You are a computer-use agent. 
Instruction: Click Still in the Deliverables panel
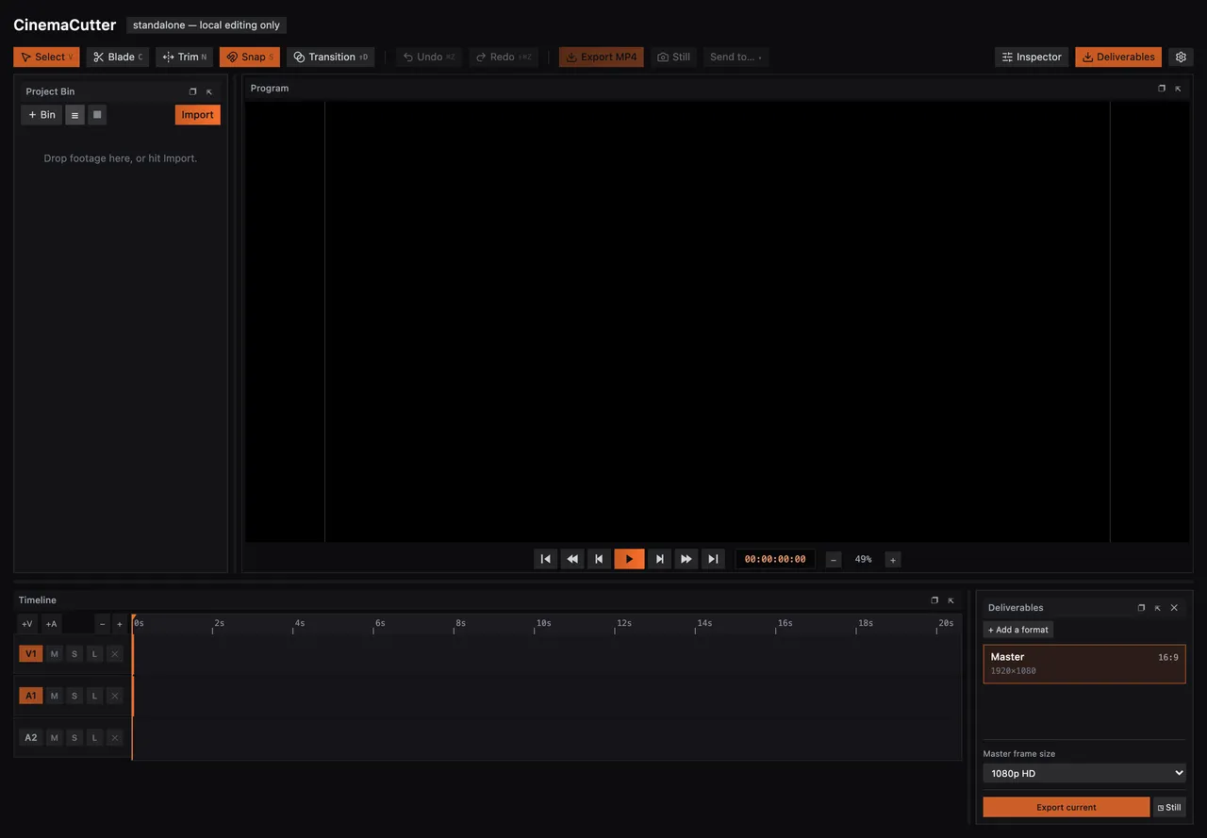[x=1169, y=807]
